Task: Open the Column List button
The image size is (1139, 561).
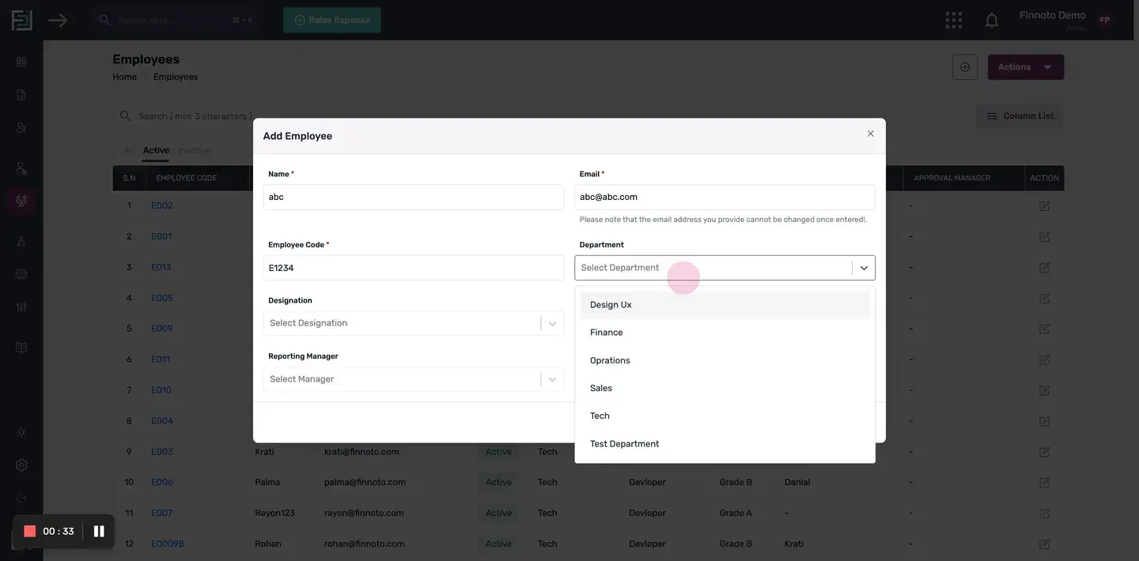Action: click(x=1020, y=116)
